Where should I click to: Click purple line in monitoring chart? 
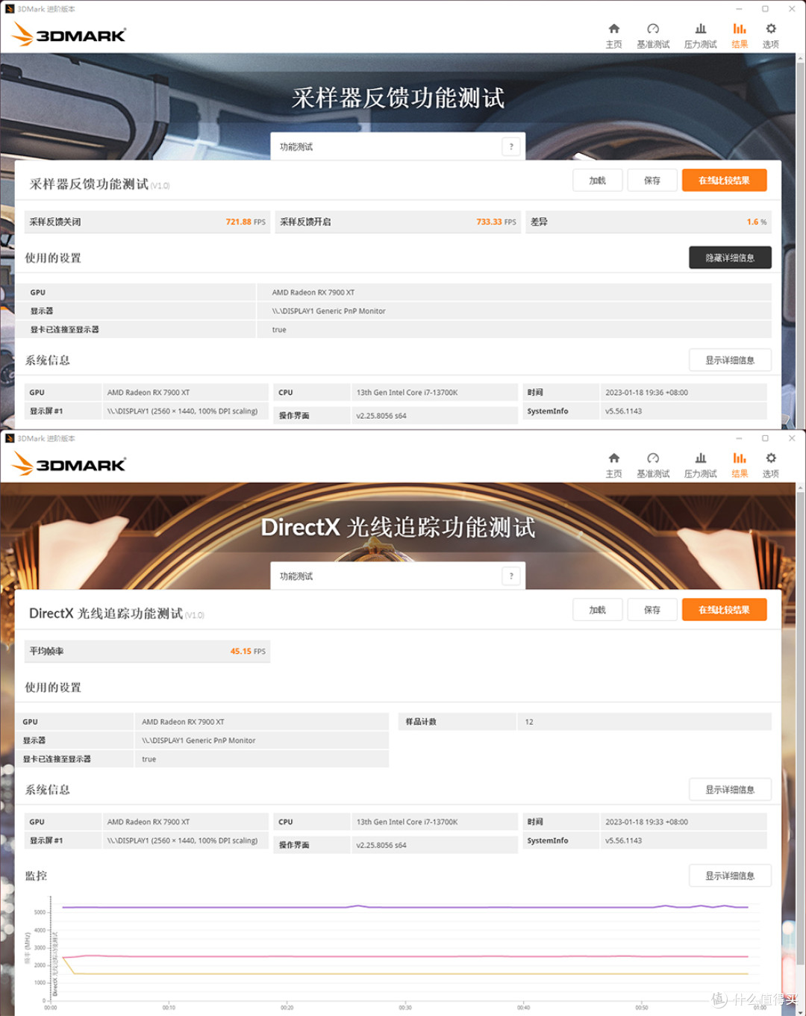click(404, 907)
